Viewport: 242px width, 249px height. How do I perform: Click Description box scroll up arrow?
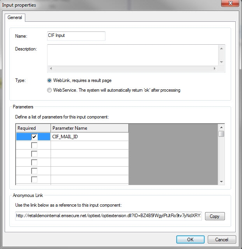pyautogui.click(x=221, y=49)
